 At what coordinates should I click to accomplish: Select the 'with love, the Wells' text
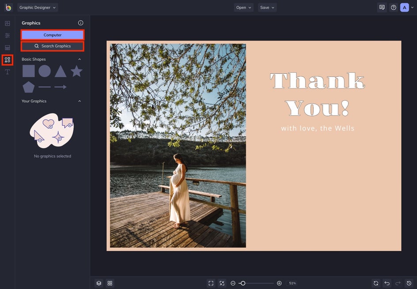[x=318, y=128]
